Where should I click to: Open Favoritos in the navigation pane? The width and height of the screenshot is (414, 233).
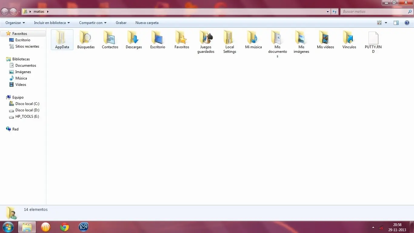click(x=20, y=34)
